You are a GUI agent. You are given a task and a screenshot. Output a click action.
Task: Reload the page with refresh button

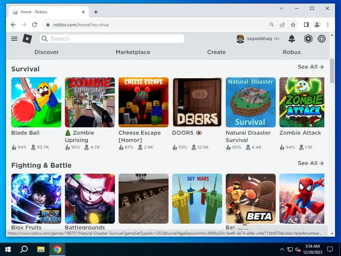[35, 25]
